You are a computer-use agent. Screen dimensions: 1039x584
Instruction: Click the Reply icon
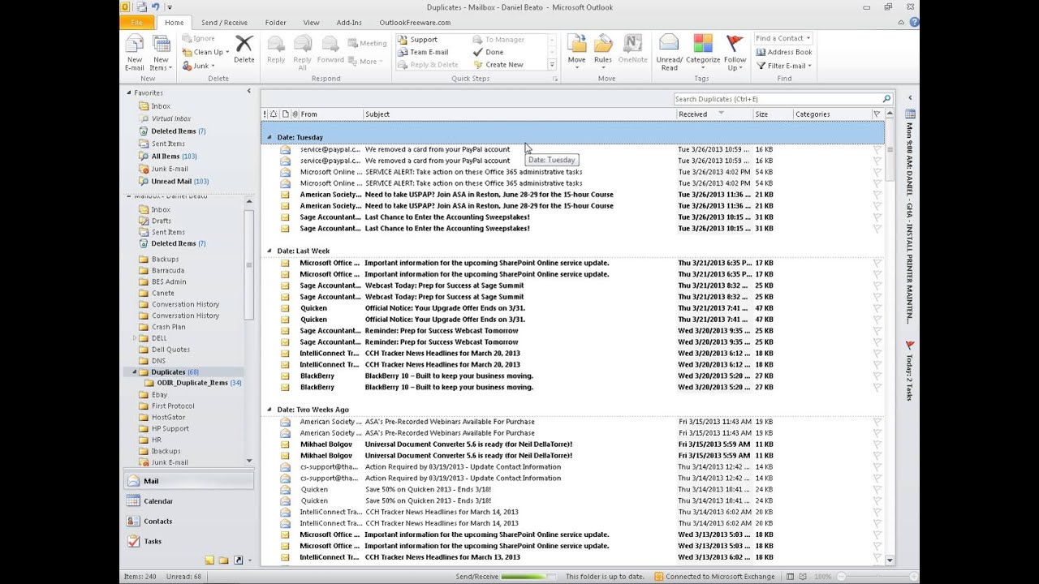pos(276,45)
